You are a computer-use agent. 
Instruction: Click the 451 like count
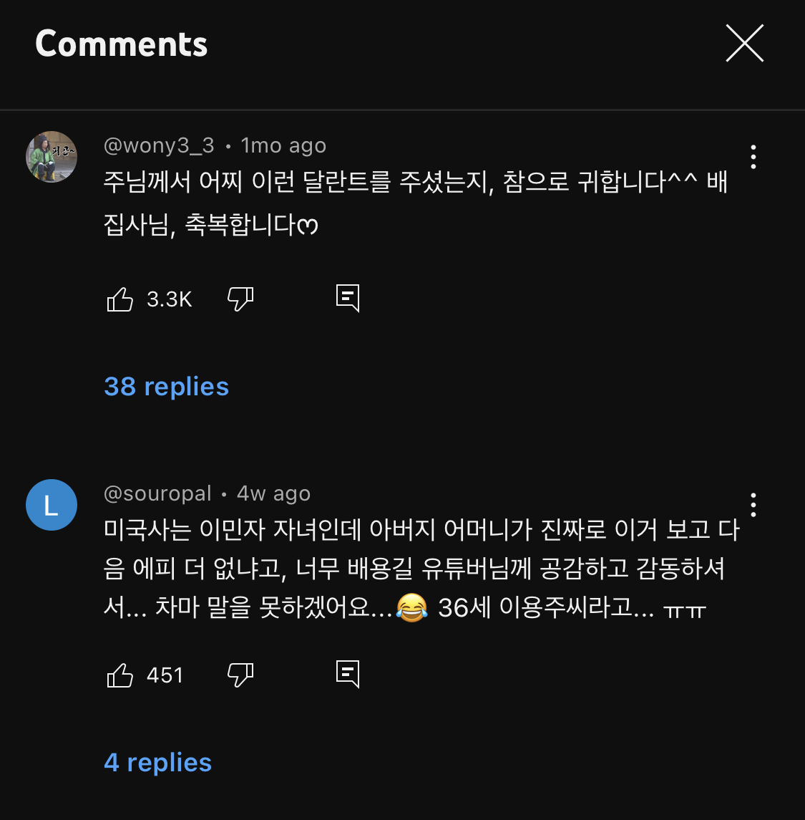click(x=165, y=675)
